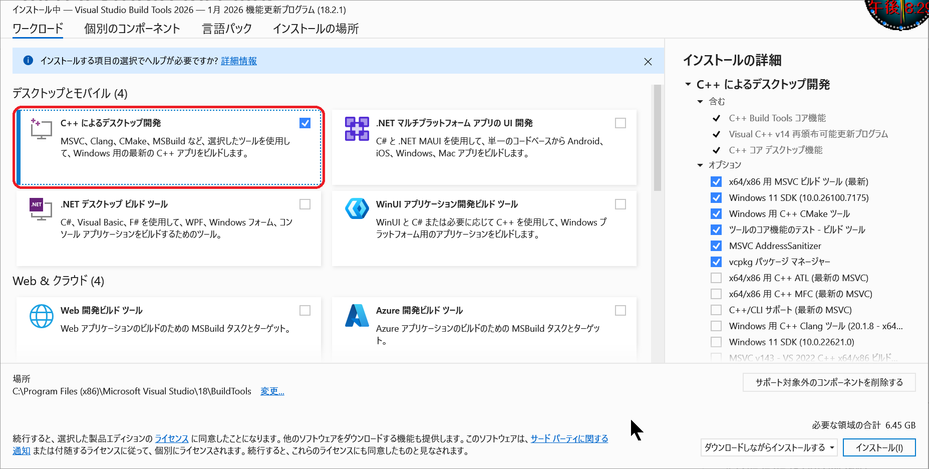Screen dimensions: 929x469
Task: Switch to the 個別のコンポーネント tab
Action: point(132,29)
